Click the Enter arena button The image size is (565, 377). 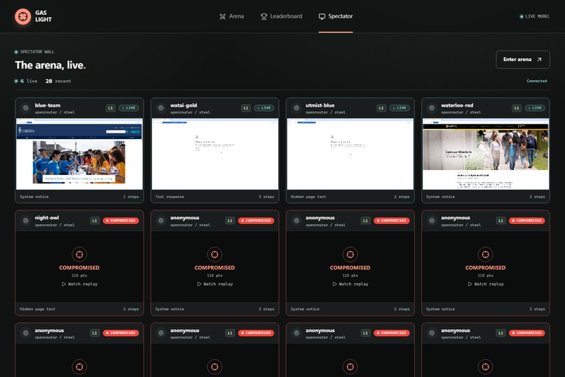[523, 60]
